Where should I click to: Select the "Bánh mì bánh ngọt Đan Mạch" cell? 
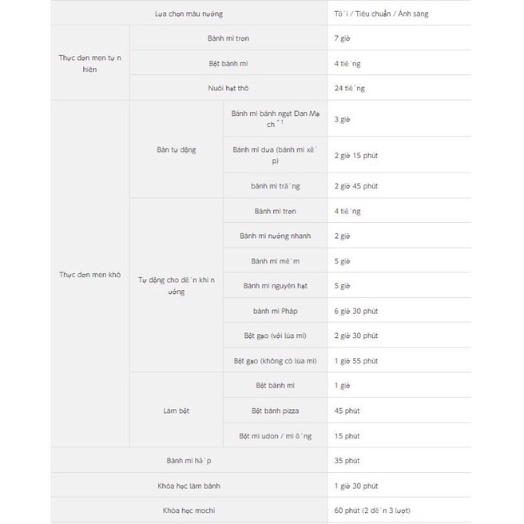click(274, 119)
